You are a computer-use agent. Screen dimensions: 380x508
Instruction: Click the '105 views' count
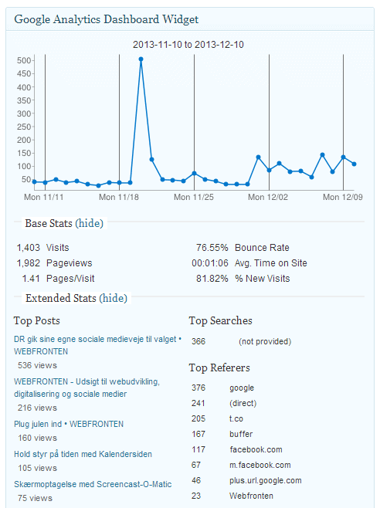click(x=37, y=468)
